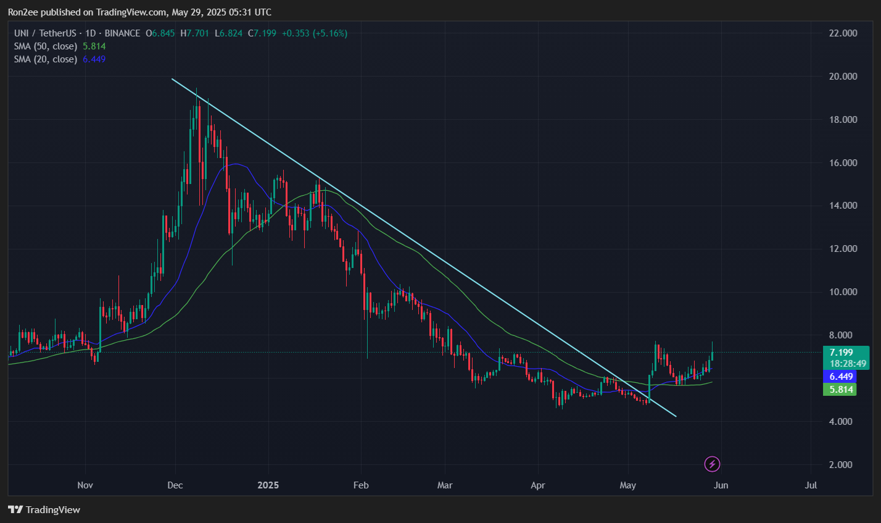The image size is (881, 523).
Task: Click the 7.199 current price label
Action: click(x=842, y=353)
